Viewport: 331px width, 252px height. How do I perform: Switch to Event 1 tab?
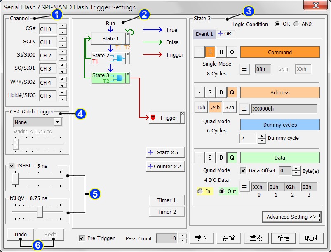pos(204,34)
